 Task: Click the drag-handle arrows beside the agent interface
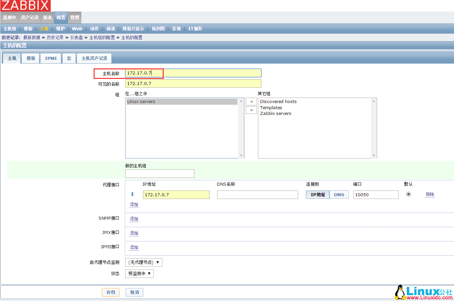click(133, 194)
